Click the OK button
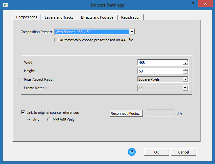The height and width of the screenshot is (164, 215). click(x=157, y=152)
